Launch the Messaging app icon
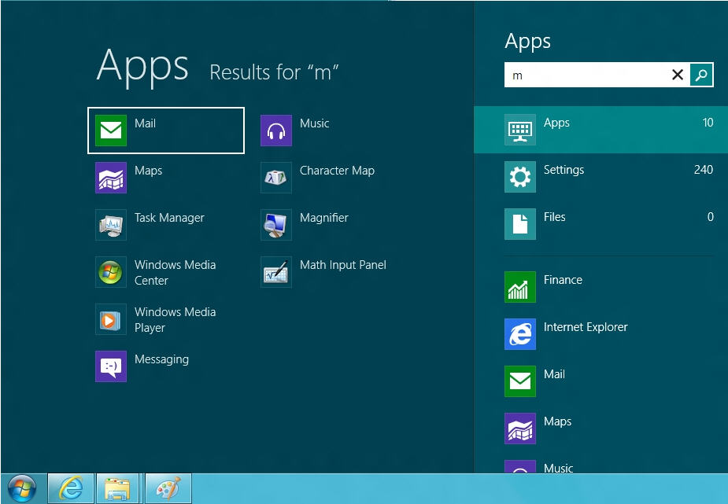The height and width of the screenshot is (504, 728). click(111, 366)
